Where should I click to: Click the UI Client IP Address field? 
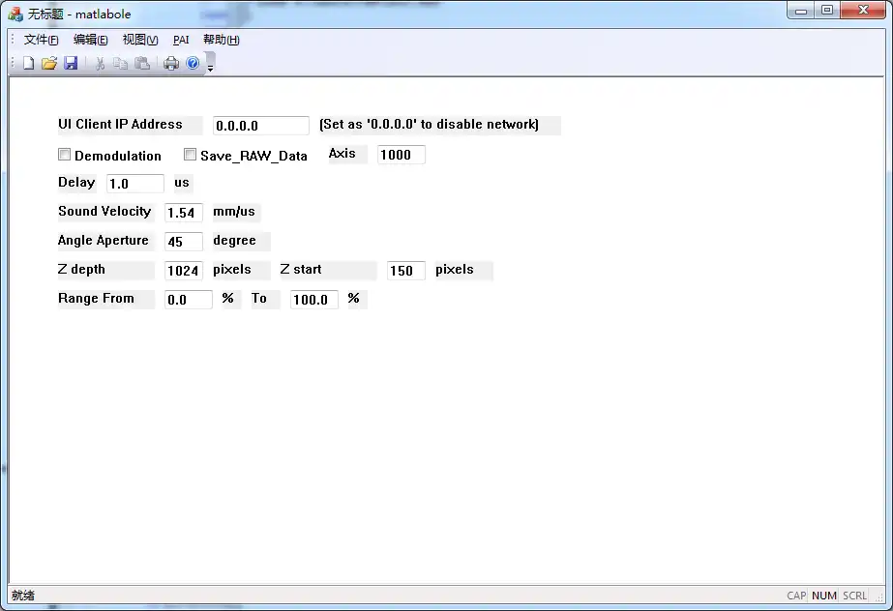click(261, 126)
